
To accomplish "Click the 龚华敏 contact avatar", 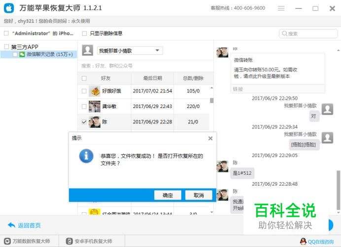I will pyautogui.click(x=95, y=107).
